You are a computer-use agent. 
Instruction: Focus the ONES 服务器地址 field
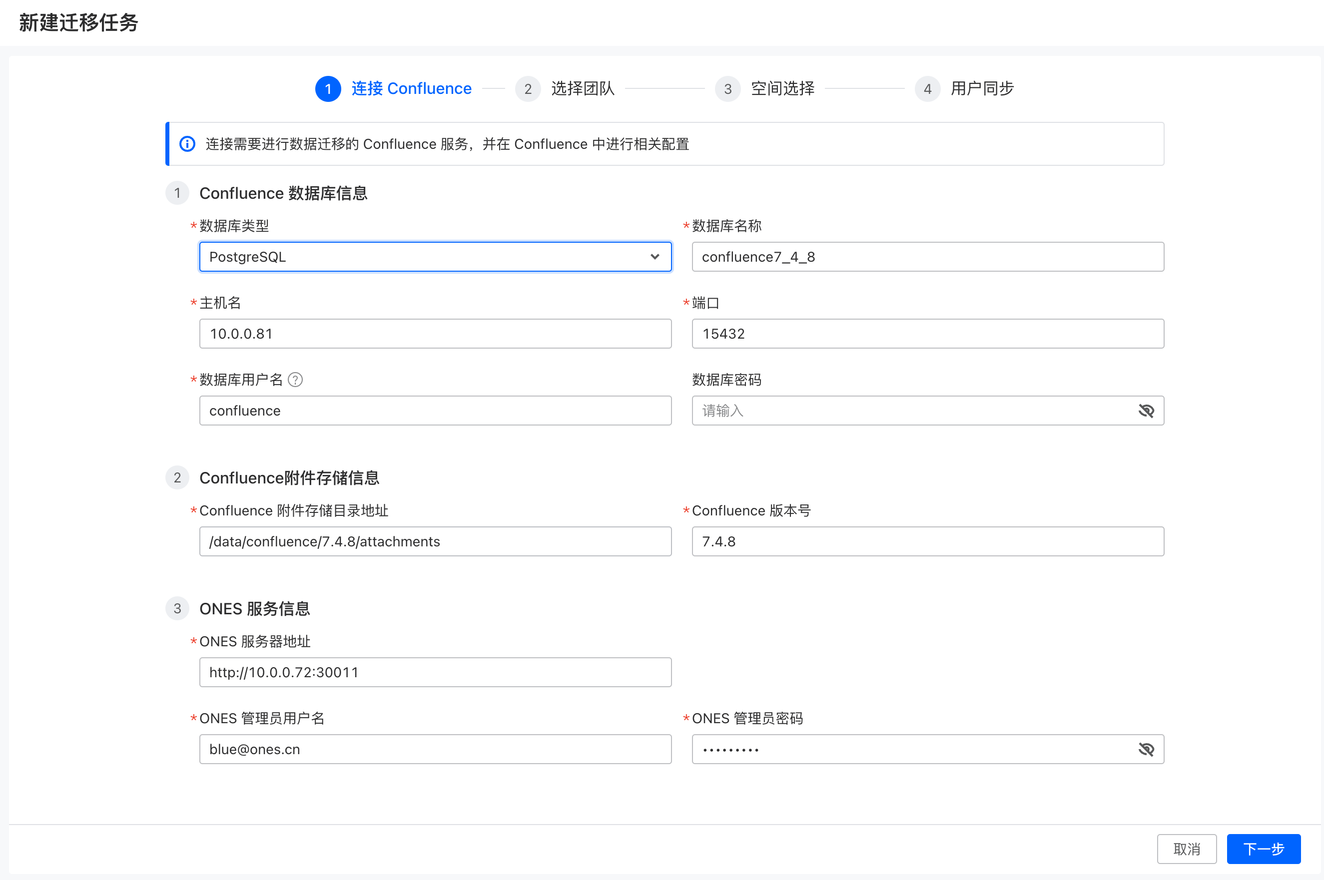pos(435,672)
